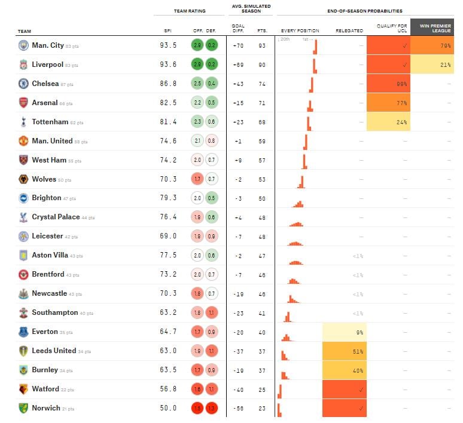The image size is (463, 423).
Task: Click the Arsenal club crest
Action: pos(23,103)
